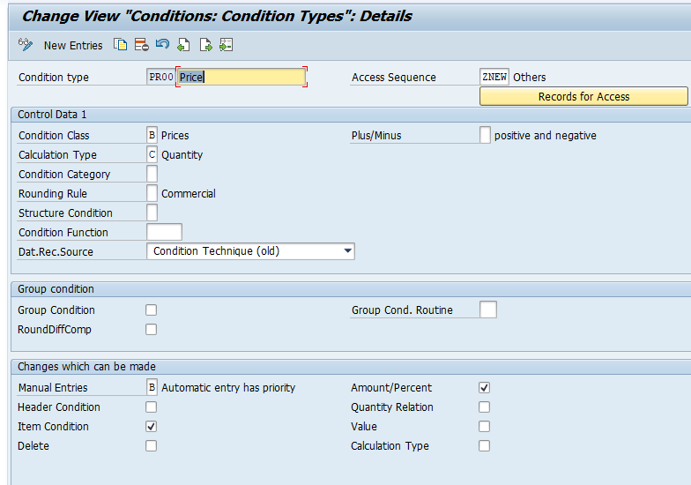Toggle the Header Condition checkbox
691x485 pixels.
click(152, 407)
